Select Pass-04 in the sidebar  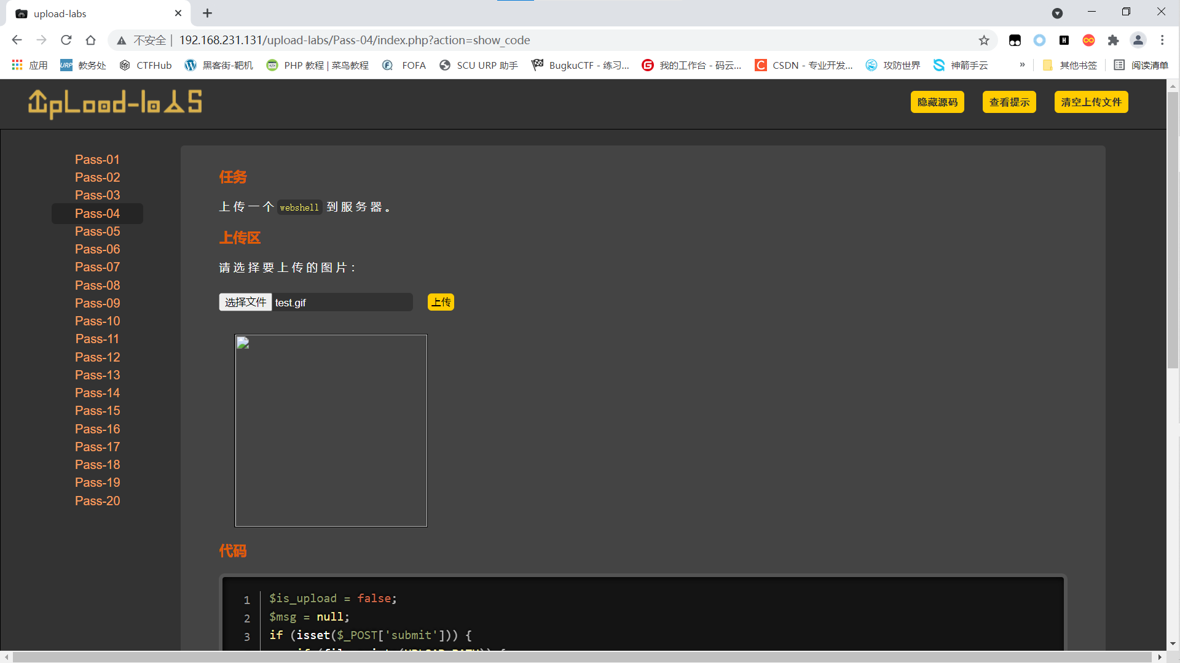click(x=97, y=214)
